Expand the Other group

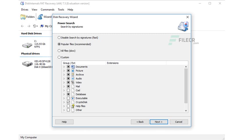click(x=64, y=110)
